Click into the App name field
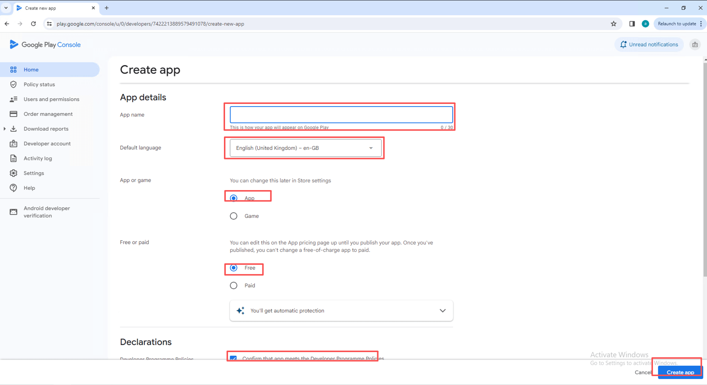Image resolution: width=707 pixels, height=385 pixels. click(341, 115)
